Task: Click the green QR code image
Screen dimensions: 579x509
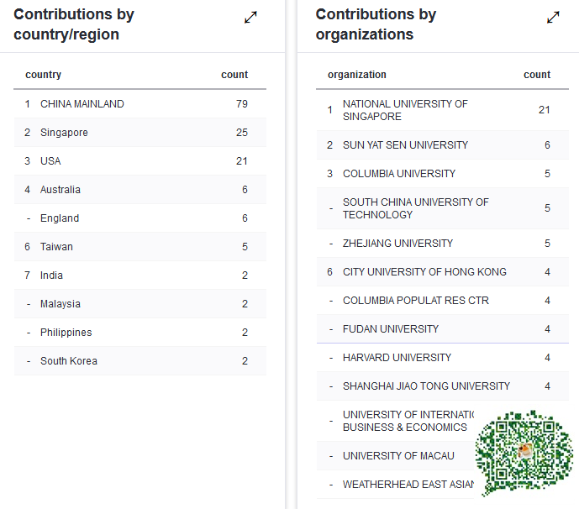Action: [x=524, y=453]
